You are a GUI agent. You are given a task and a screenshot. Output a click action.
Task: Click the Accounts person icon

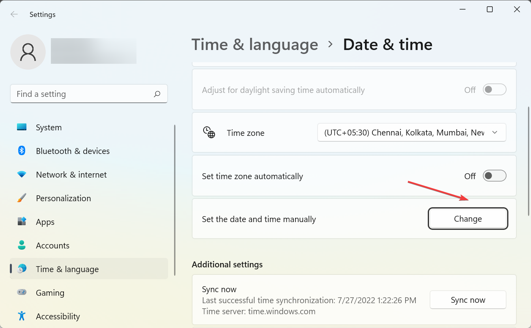[x=22, y=245]
